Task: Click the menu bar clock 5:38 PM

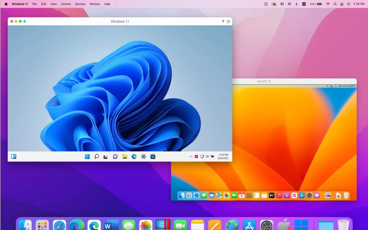Action: click(x=359, y=4)
